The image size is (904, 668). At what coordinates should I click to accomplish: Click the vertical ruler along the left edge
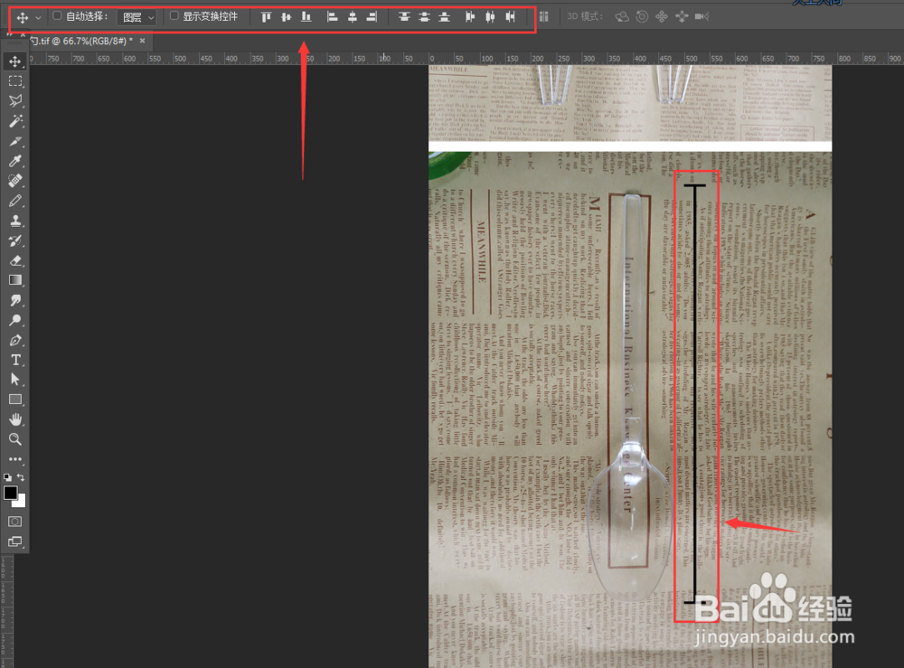[x=5, y=611]
